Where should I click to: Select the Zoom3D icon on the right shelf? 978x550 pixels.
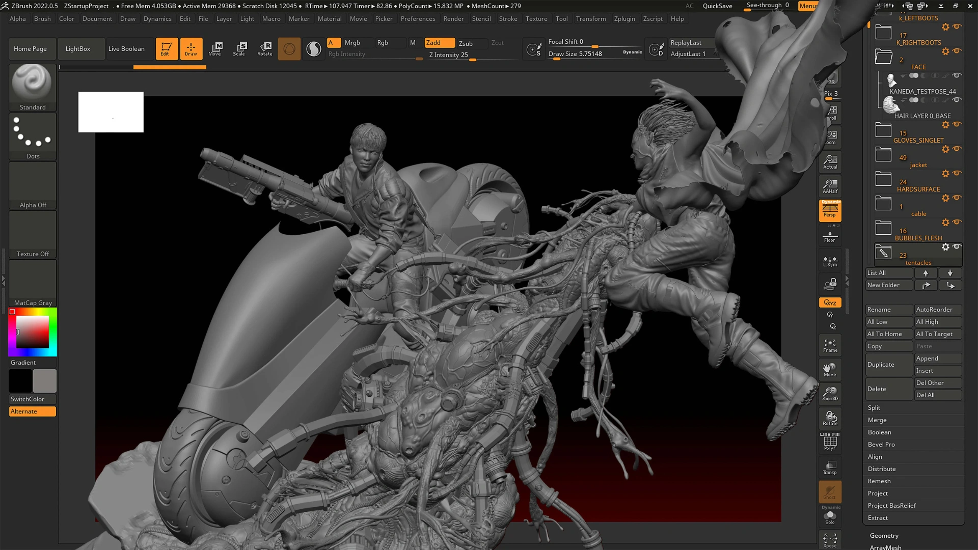pyautogui.click(x=830, y=394)
